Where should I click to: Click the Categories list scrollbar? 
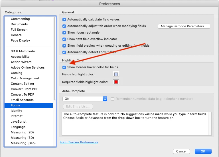54,59
